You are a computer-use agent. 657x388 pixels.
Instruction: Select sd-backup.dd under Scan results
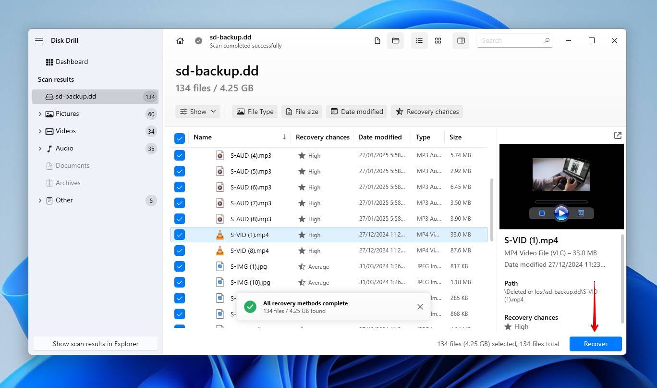(x=77, y=96)
